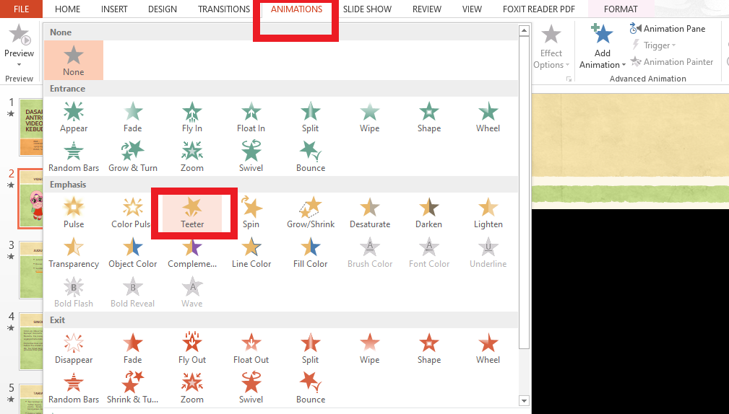
Task: Pick the Disappear exit animation
Action: [74, 349]
